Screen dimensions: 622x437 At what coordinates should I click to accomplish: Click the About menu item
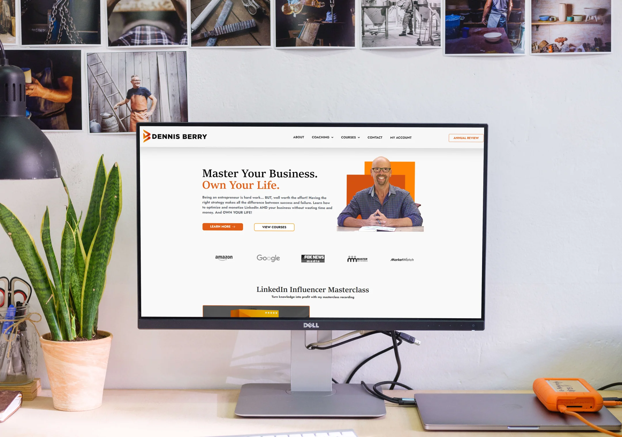pyautogui.click(x=297, y=138)
